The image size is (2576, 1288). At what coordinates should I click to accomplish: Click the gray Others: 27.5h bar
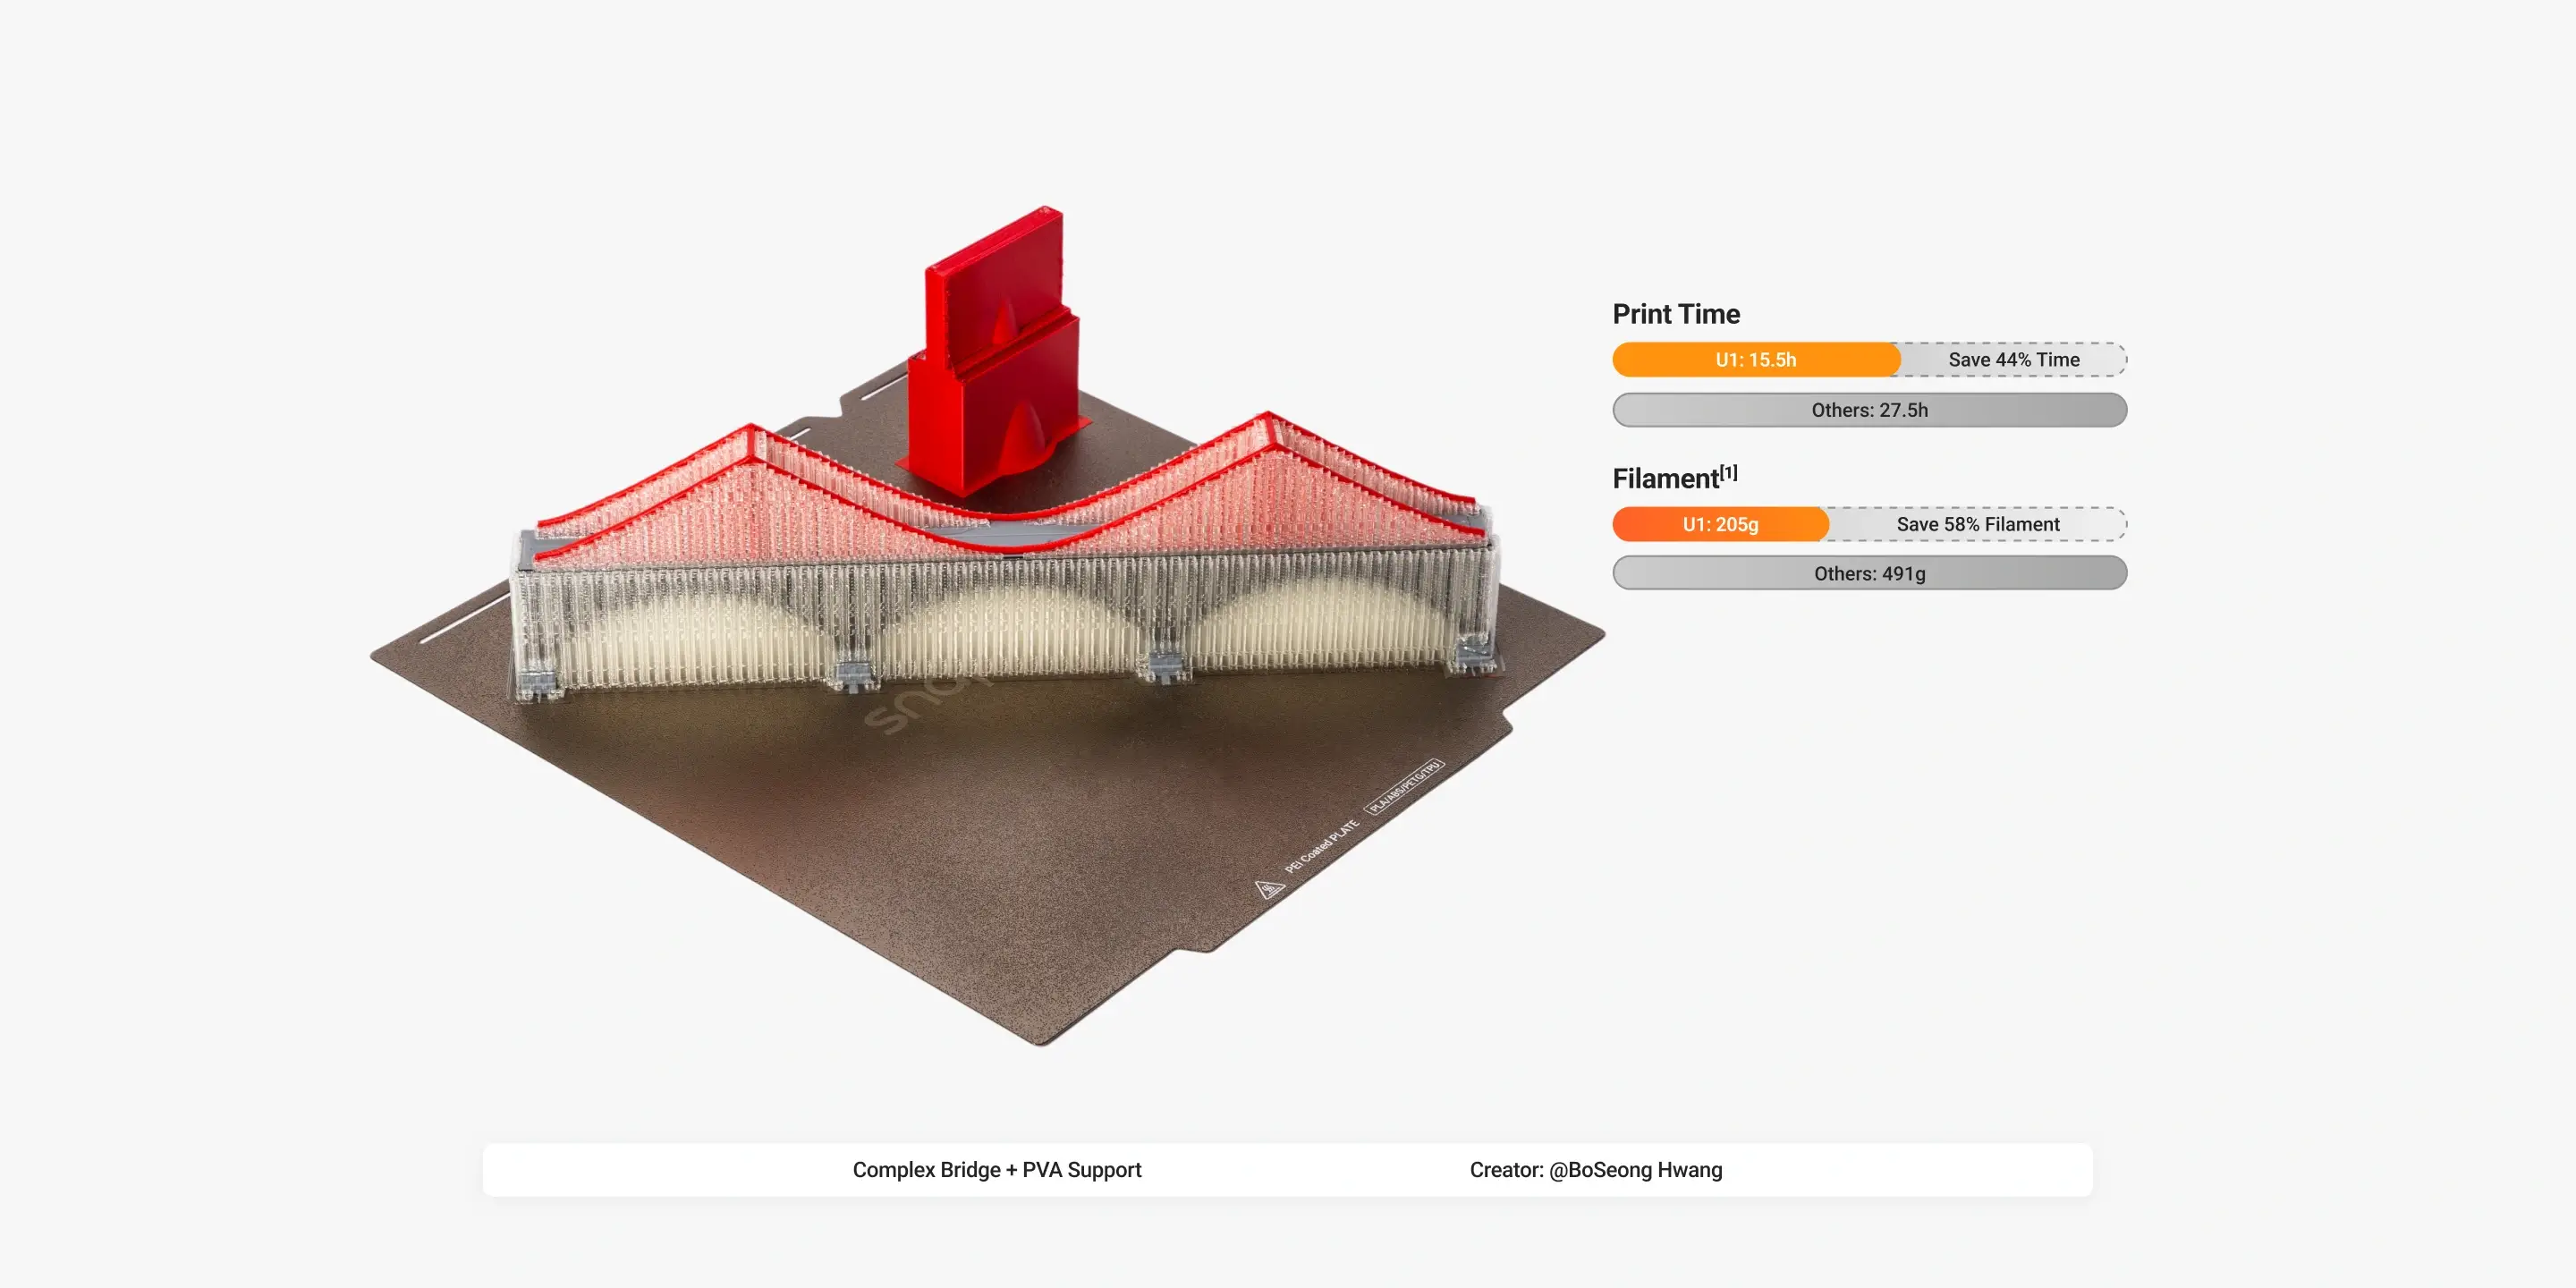coord(1869,410)
